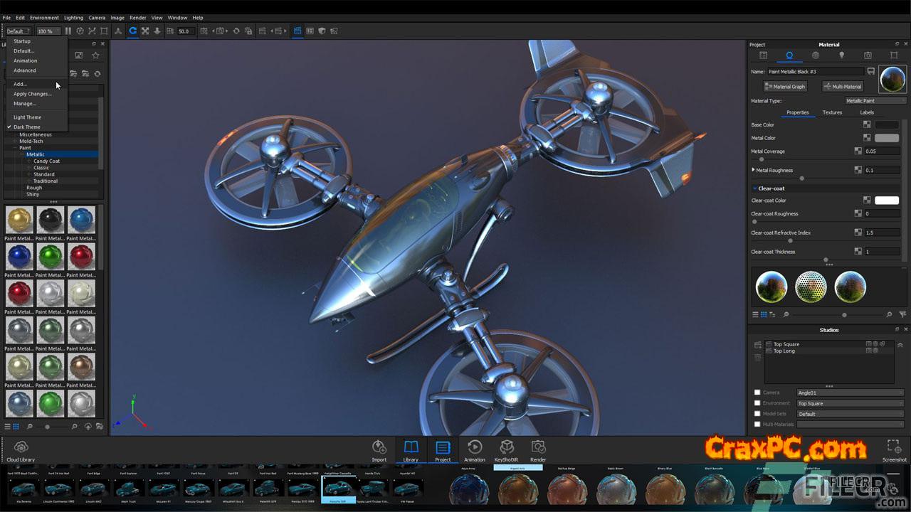Click the Material Graph button

click(x=785, y=87)
